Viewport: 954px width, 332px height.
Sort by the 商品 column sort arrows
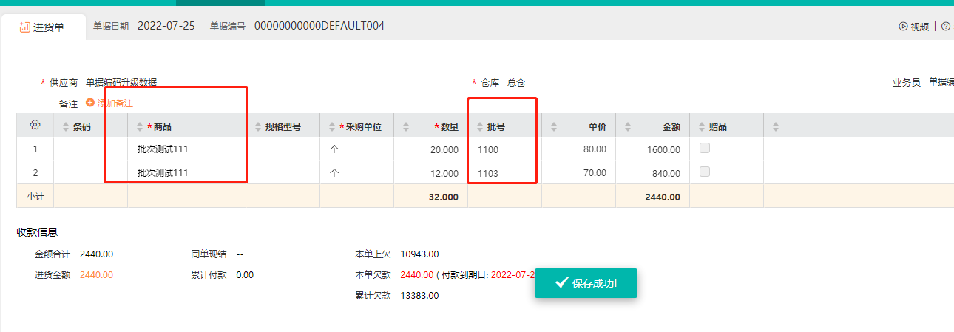(140, 127)
